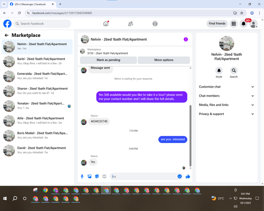
Task: Open the Chrome three-dot menu
Action: pos(259,13)
